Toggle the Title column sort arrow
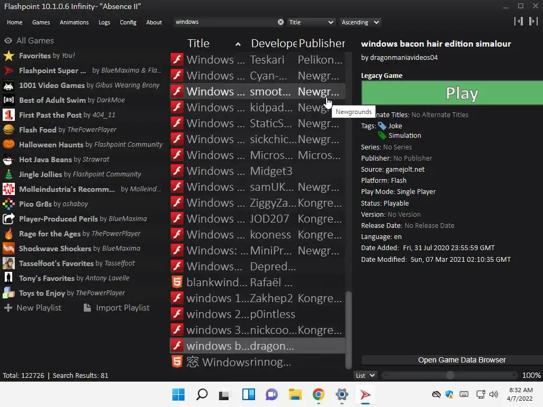Screen dimensions: 543x407 238,45
